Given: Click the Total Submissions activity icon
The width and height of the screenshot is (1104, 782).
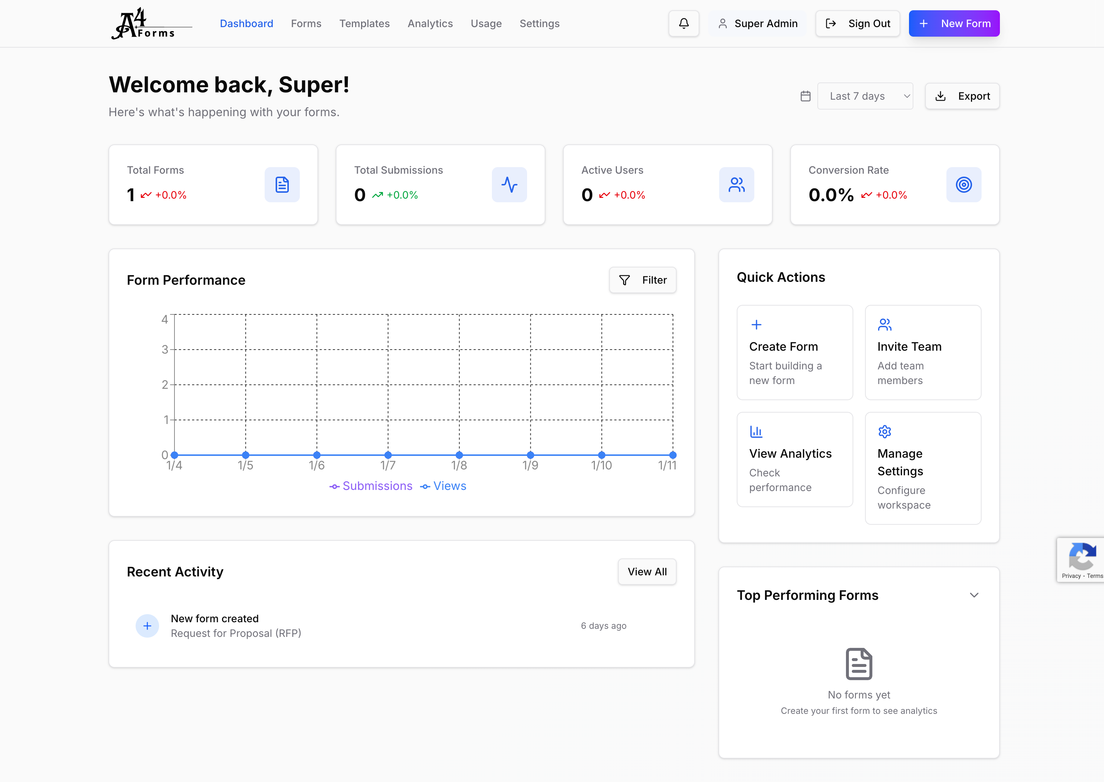Looking at the screenshot, I should (x=509, y=184).
